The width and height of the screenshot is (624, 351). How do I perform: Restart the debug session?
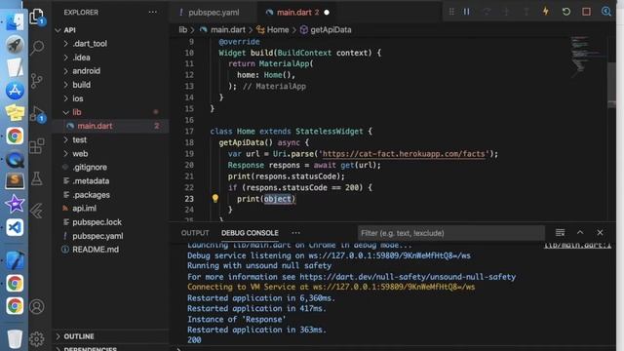pos(565,12)
